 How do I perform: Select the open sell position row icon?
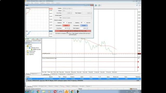(x=26, y=79)
